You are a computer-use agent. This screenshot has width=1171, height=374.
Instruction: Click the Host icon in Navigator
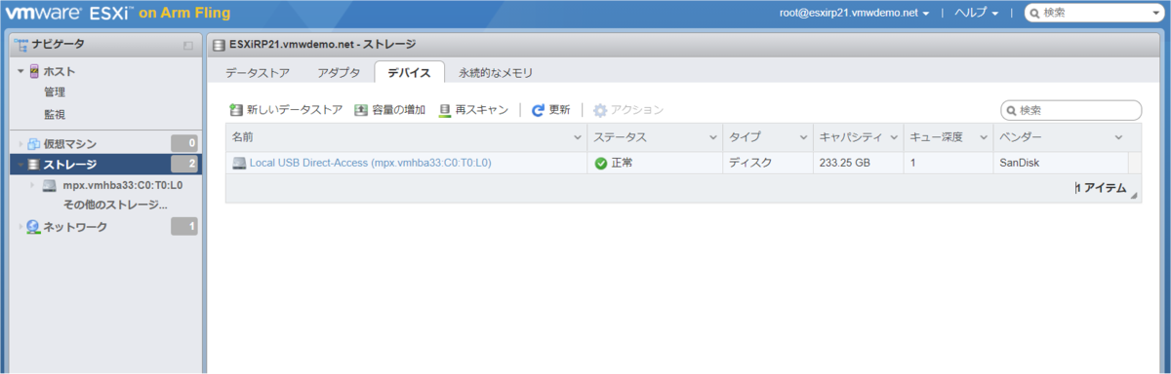click(34, 71)
